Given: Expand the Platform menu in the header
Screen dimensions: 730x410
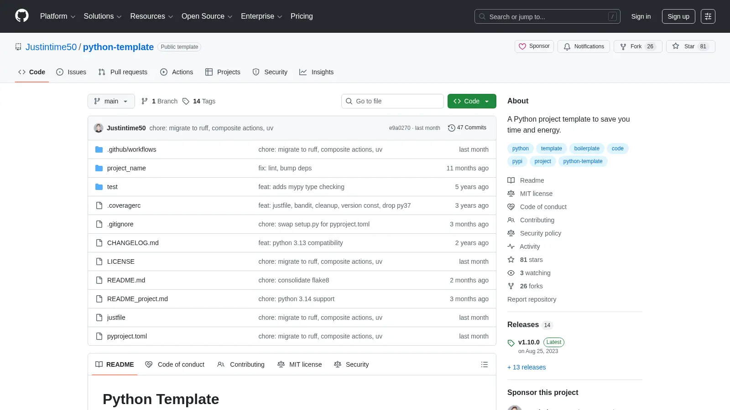Looking at the screenshot, I should 57,16.
